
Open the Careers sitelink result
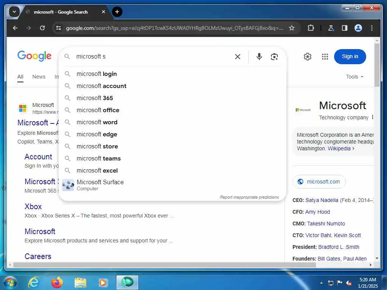click(38, 256)
